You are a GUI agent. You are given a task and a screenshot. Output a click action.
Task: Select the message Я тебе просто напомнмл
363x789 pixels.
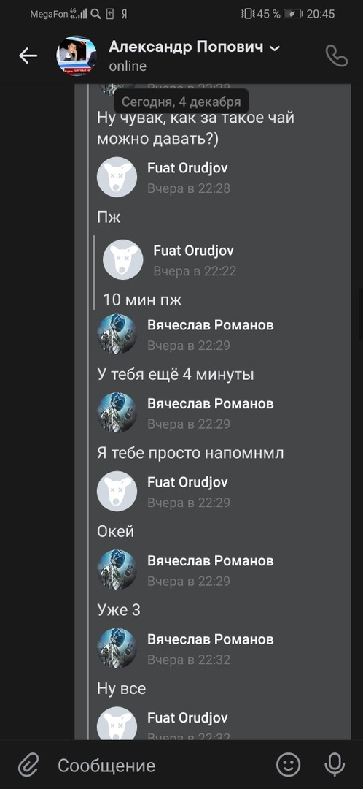pyautogui.click(x=190, y=453)
